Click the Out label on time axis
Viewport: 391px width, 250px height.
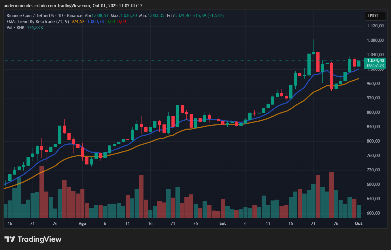(x=358, y=224)
